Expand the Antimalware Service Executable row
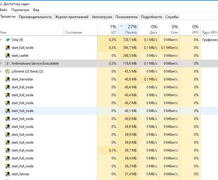 pos(1,63)
